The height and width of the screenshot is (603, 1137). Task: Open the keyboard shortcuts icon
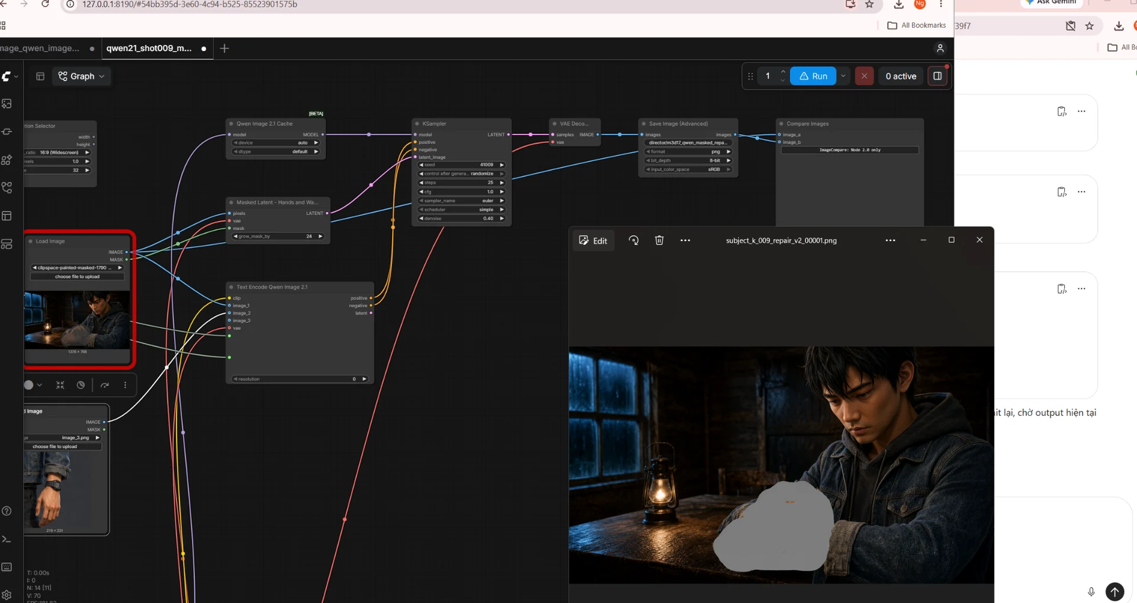pyautogui.click(x=7, y=567)
